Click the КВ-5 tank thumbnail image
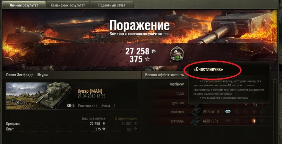Image resolution: width=282 pixels, height=144 pixels. coord(39,96)
